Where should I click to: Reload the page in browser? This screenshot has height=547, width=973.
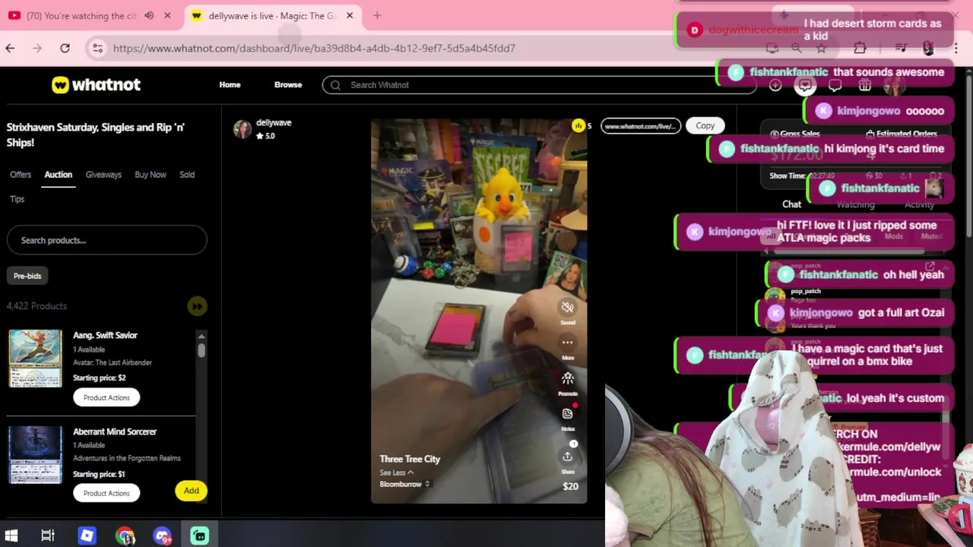click(x=65, y=48)
